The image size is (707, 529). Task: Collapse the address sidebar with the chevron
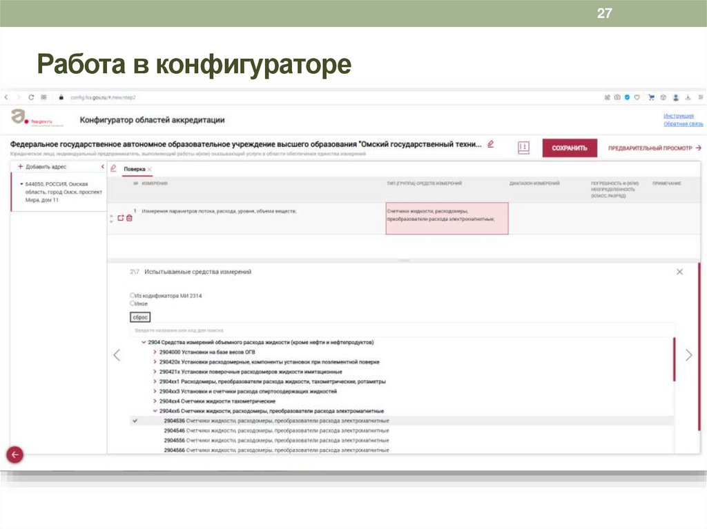click(x=101, y=168)
